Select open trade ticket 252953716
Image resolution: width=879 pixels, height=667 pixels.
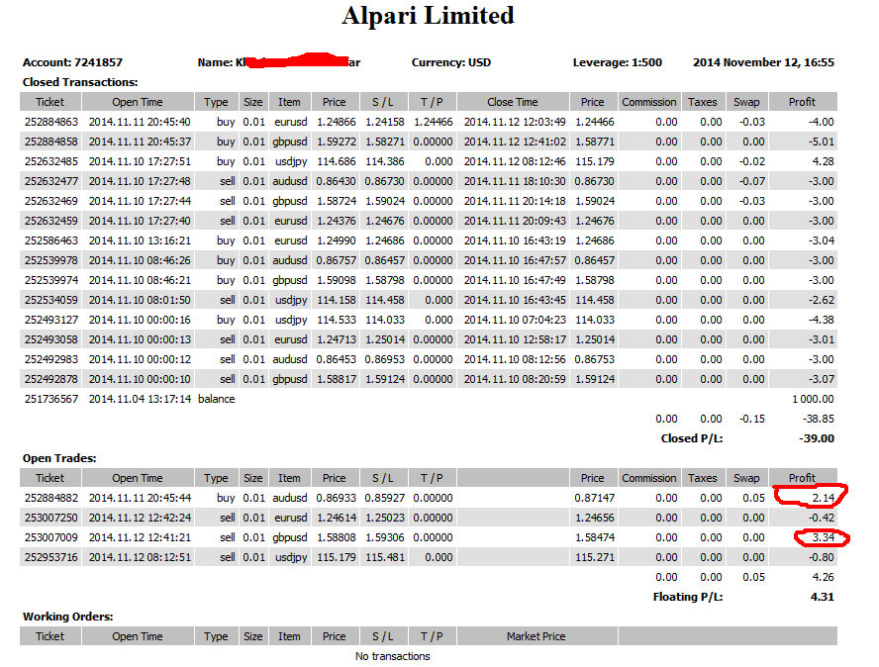(x=51, y=557)
